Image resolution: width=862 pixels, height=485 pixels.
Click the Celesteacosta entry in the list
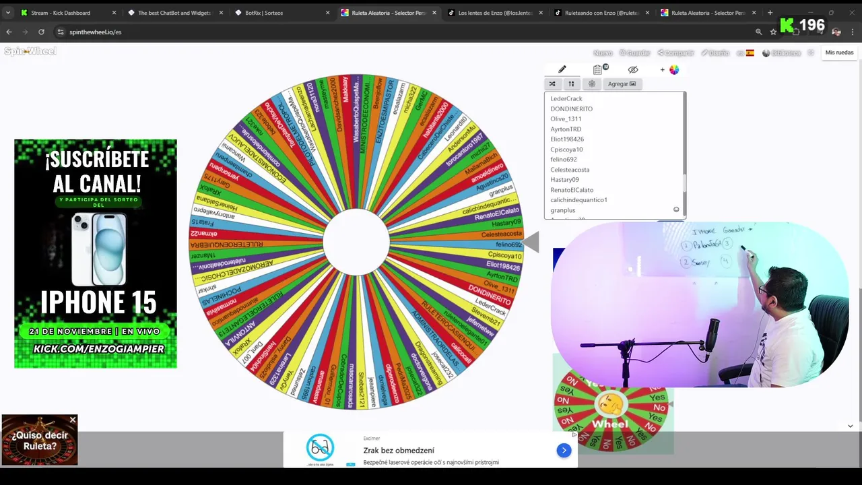[570, 169]
